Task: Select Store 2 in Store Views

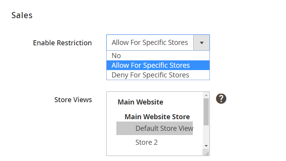Action: pyautogui.click(x=146, y=142)
